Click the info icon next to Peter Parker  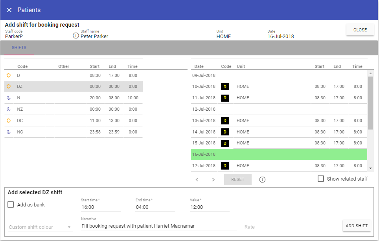click(76, 36)
